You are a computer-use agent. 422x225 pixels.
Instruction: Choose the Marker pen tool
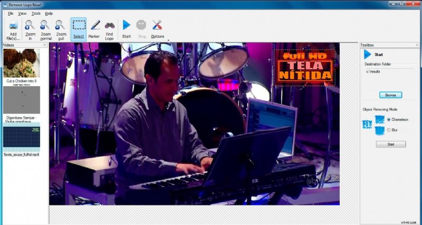pyautogui.click(x=94, y=25)
